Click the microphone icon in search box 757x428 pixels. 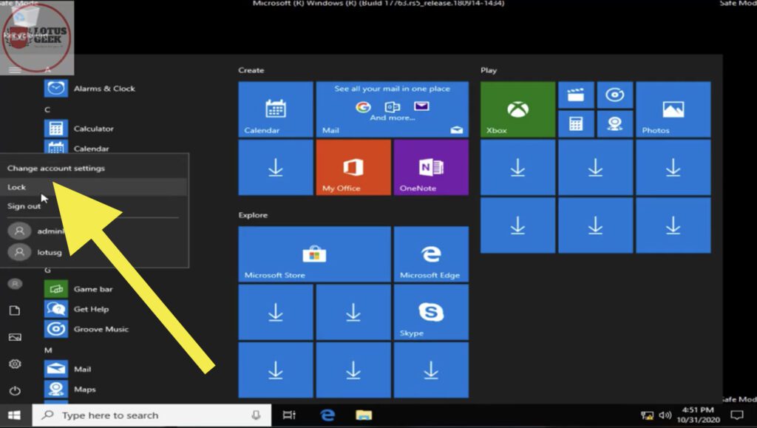(257, 415)
